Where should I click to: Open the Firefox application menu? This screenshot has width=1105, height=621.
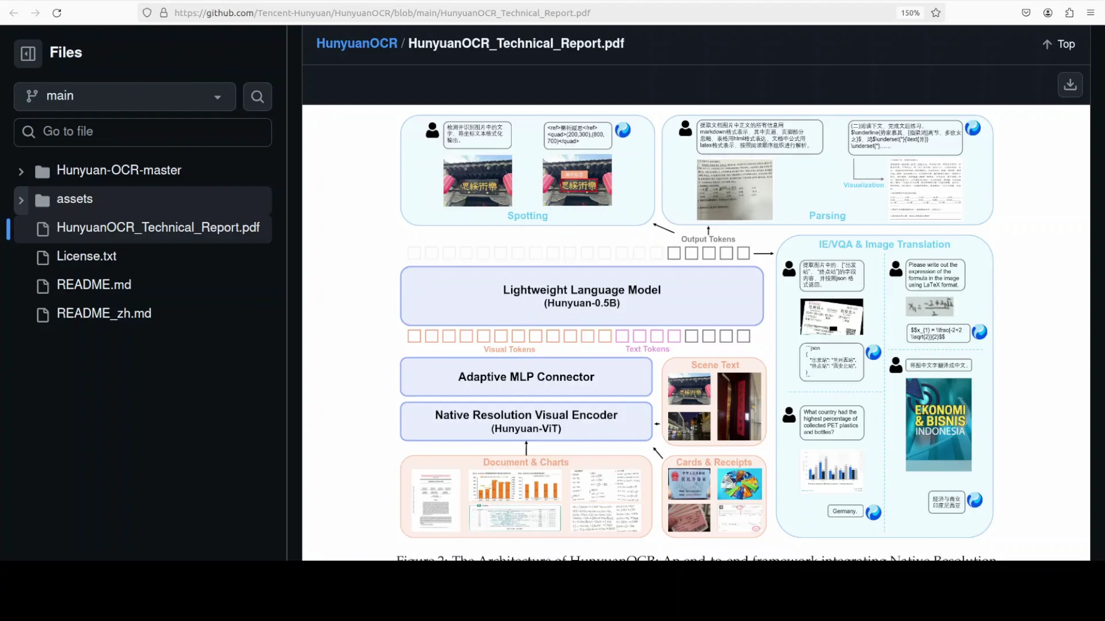1091,13
